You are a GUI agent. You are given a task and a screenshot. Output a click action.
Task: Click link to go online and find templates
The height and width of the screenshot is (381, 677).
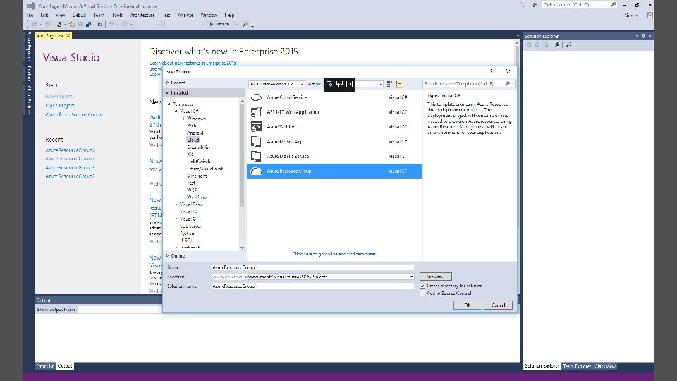coord(334,254)
